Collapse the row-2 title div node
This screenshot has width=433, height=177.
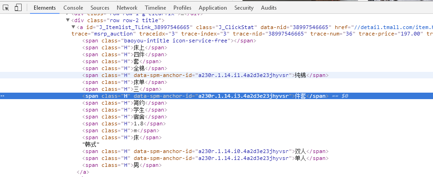[68, 20]
